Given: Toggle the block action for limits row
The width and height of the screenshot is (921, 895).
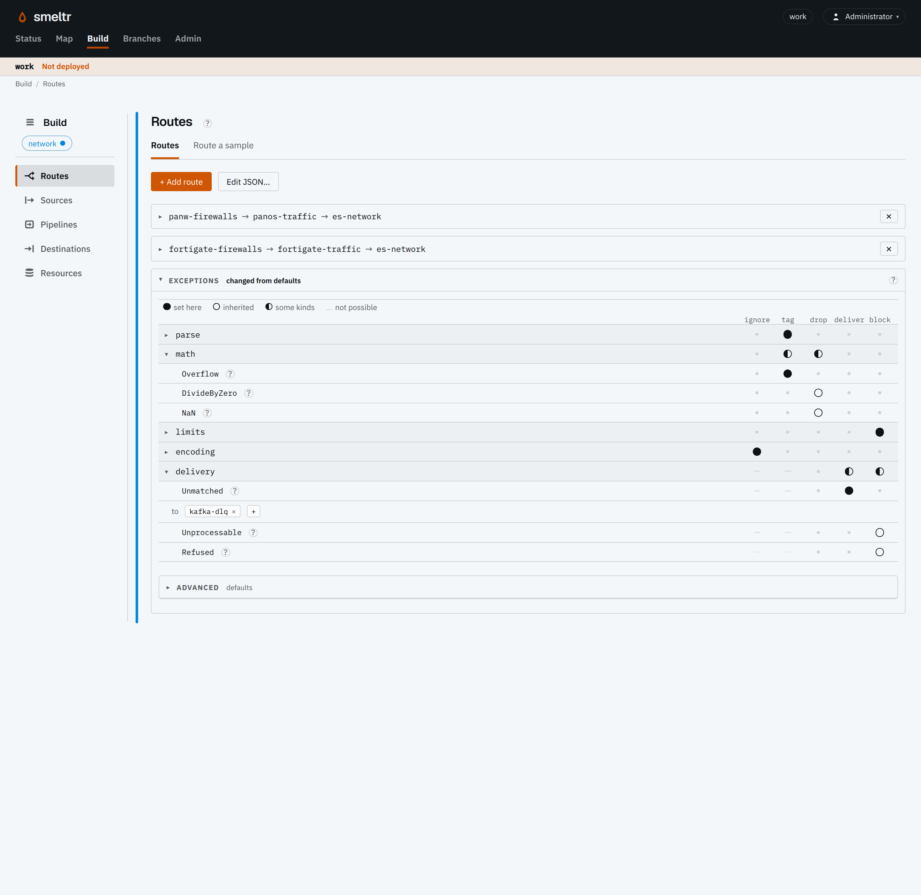Looking at the screenshot, I should coord(880,432).
